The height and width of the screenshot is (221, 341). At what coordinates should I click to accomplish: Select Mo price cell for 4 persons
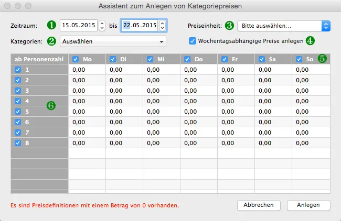point(87,101)
